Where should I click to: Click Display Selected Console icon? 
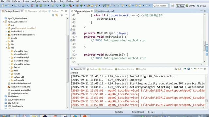[189, 69]
